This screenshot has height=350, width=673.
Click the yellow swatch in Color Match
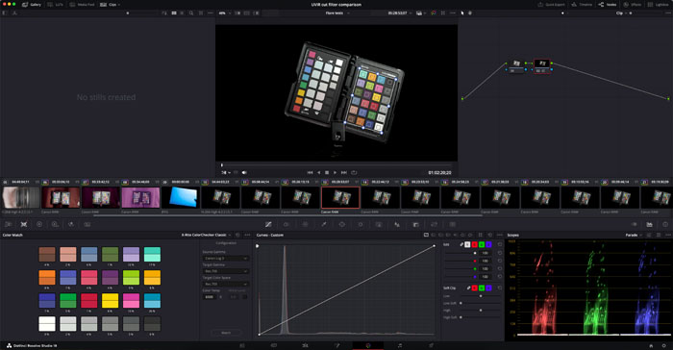click(110, 300)
